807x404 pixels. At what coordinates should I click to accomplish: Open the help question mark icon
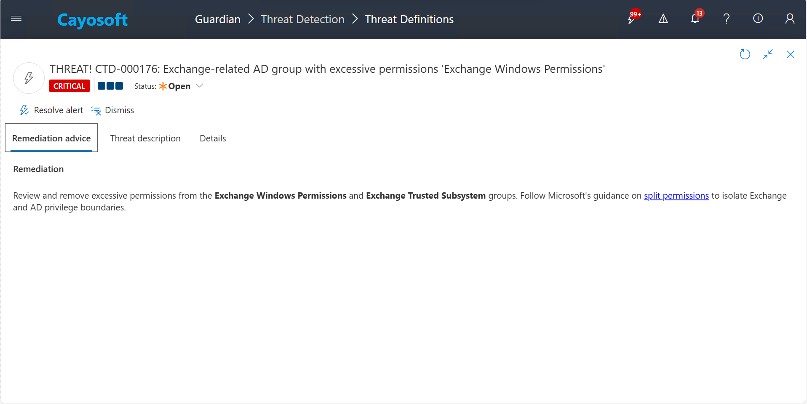(726, 19)
